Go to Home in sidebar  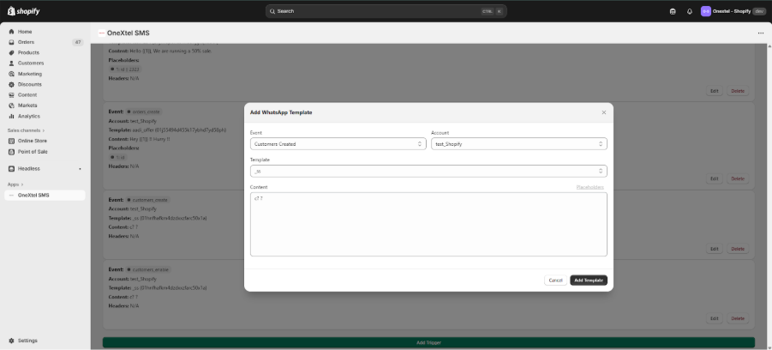pyautogui.click(x=25, y=32)
